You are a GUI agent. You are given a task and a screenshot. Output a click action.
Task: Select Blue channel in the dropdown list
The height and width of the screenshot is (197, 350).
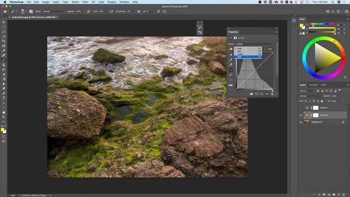point(248,57)
